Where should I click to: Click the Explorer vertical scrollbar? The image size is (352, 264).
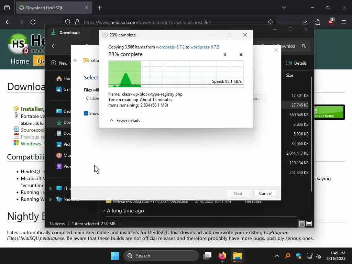[311, 134]
